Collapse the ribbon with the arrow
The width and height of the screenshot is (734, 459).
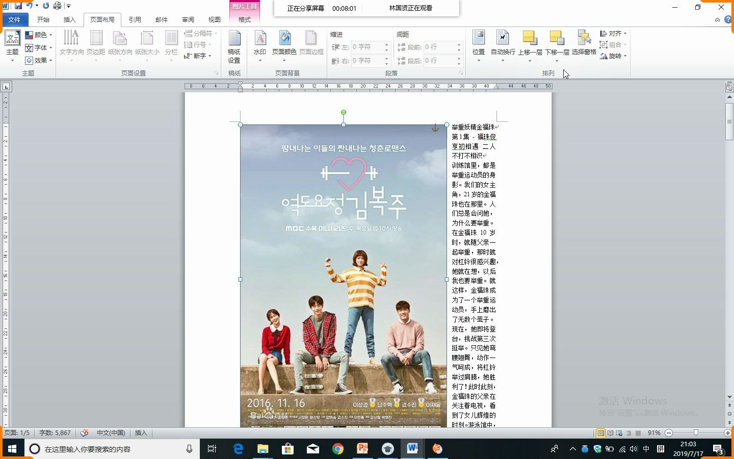pos(717,20)
